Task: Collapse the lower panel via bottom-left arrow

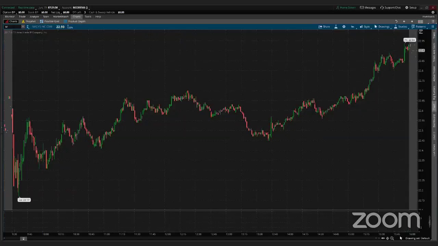Action: coord(24,239)
